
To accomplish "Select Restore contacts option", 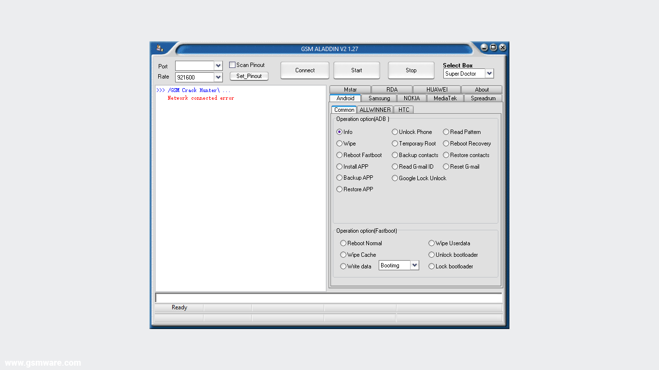I will [x=446, y=155].
